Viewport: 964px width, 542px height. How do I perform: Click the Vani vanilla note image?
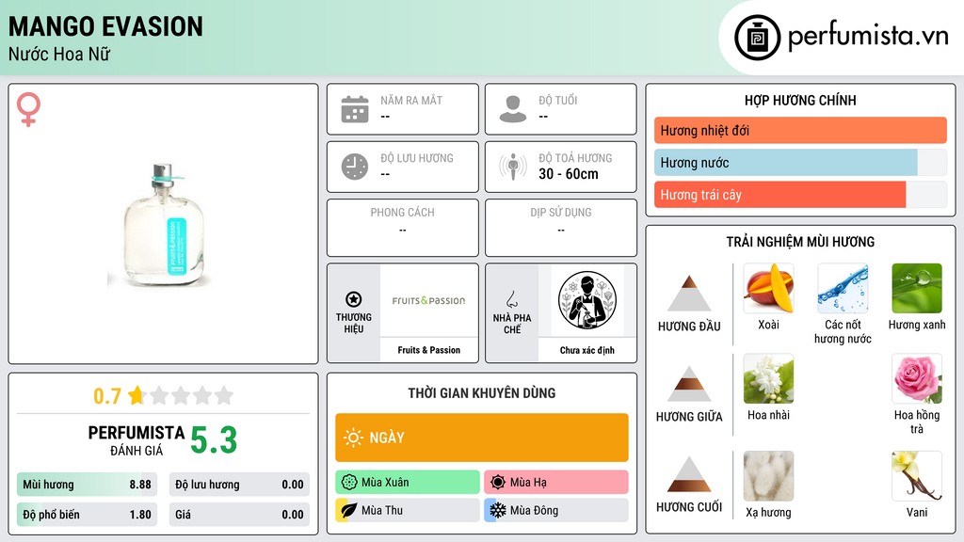tap(917, 476)
